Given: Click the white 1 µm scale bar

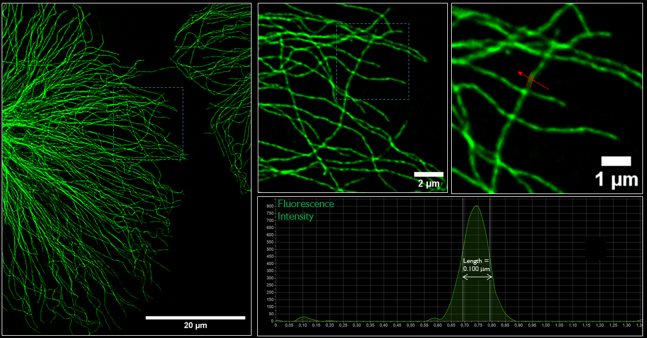Looking at the screenshot, I should (x=616, y=161).
